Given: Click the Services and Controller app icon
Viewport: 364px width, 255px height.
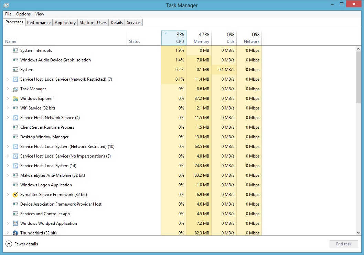Looking at the screenshot, I should tap(15, 214).
